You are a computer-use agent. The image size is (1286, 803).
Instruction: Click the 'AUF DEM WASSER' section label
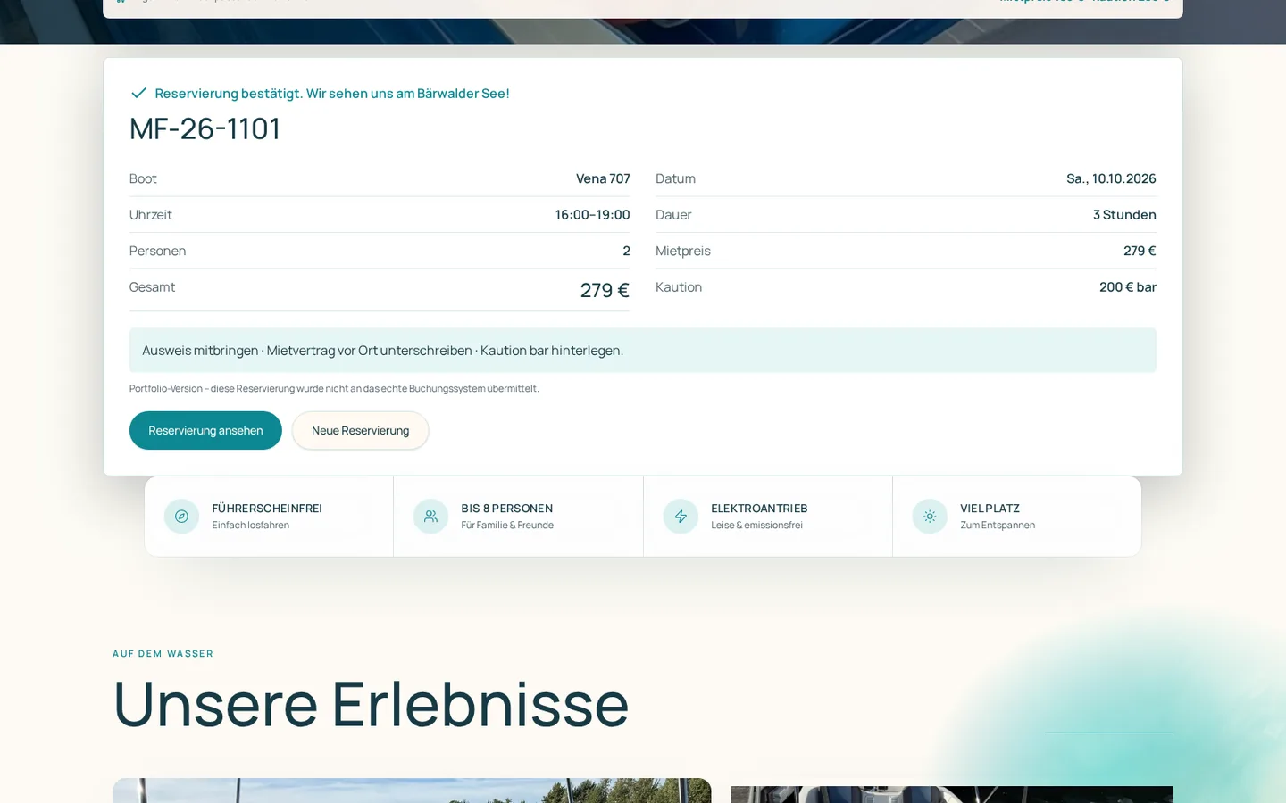(x=163, y=654)
